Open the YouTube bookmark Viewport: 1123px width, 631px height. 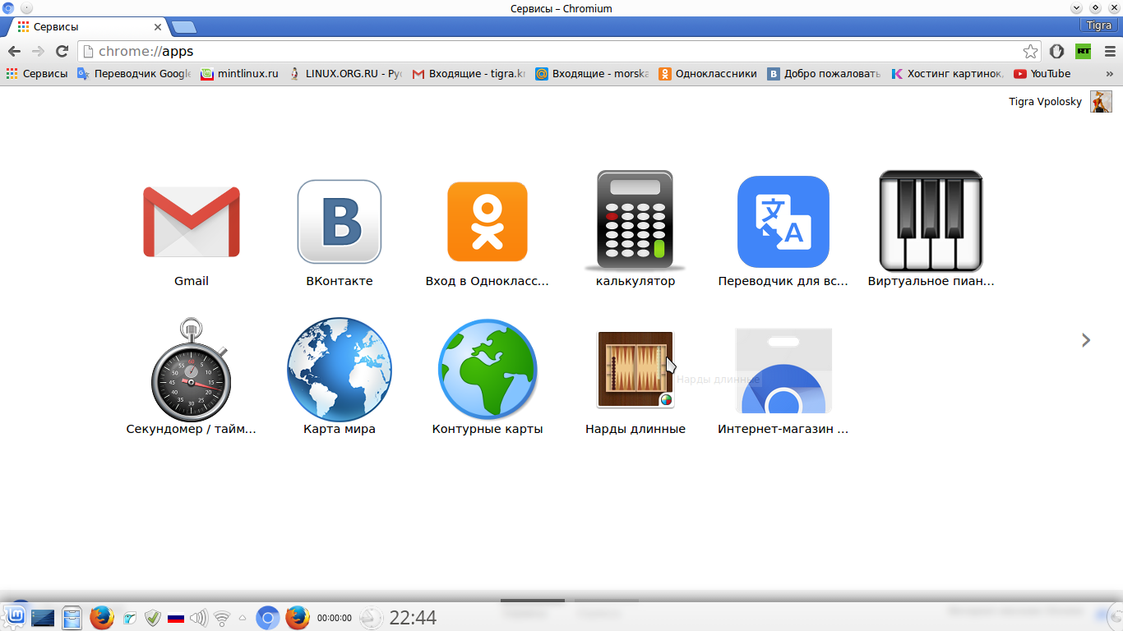tap(1042, 74)
